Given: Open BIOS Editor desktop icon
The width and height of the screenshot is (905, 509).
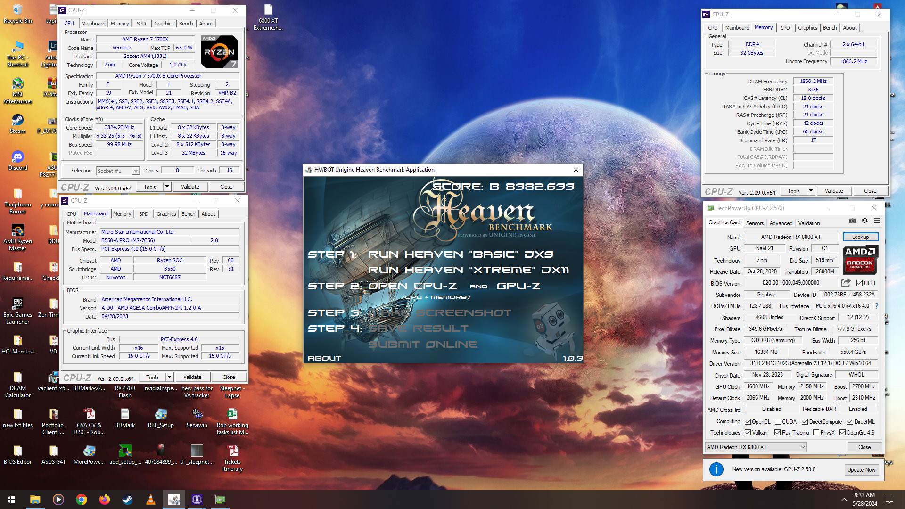Looking at the screenshot, I should click(17, 455).
